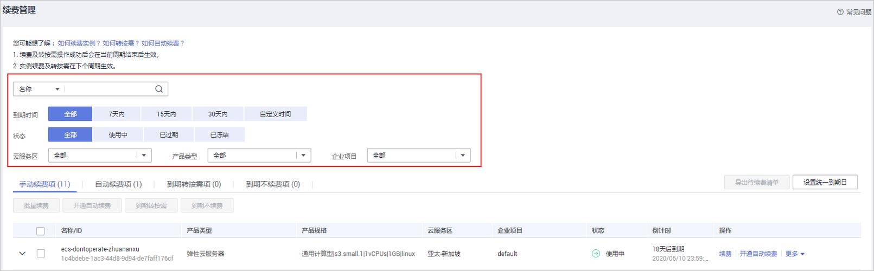This screenshot has width=874, height=271.
Task: Click the 倒计时 column header
Action: coord(662,230)
